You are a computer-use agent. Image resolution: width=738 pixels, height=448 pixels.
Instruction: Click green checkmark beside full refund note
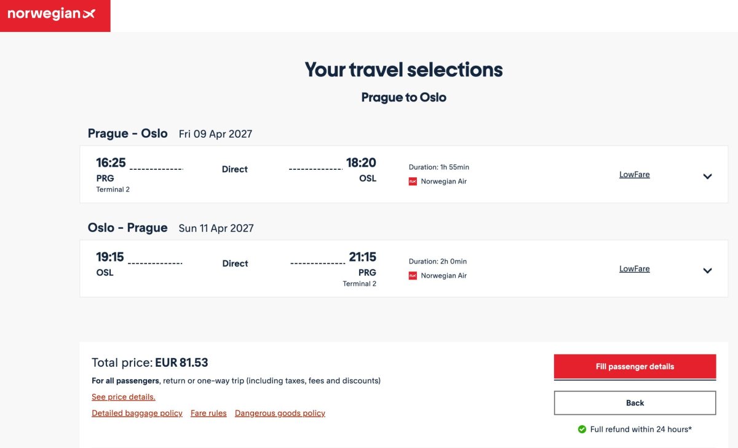pos(582,429)
